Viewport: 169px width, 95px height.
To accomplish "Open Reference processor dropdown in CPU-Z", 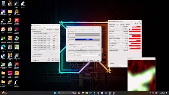I will click(x=87, y=55).
